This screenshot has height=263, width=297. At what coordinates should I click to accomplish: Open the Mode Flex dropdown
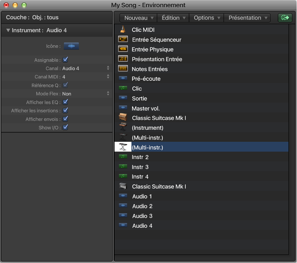point(86,93)
